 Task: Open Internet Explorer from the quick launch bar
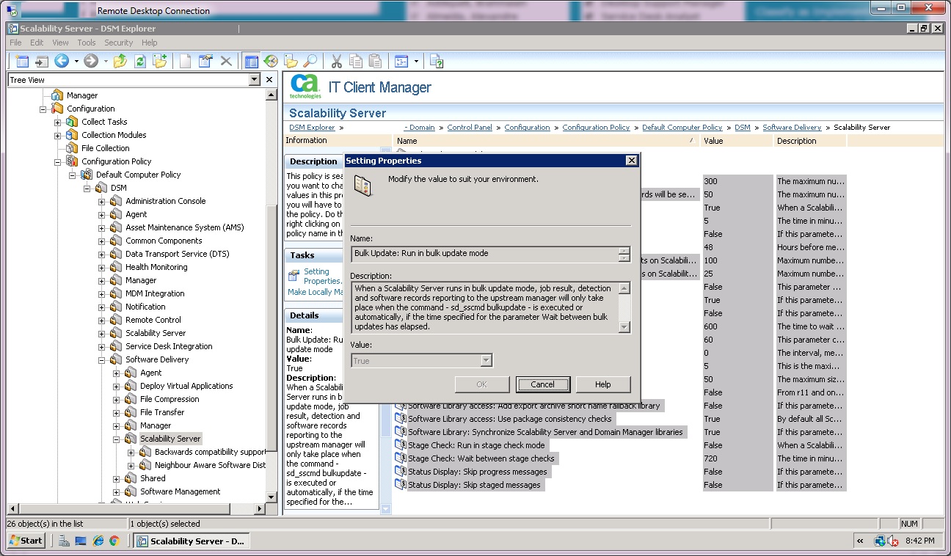[x=98, y=541]
